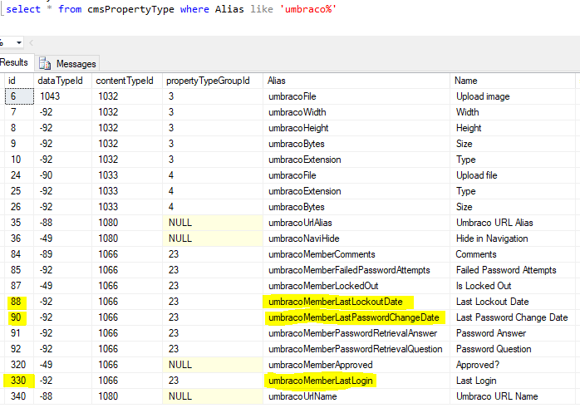Select the 'Upload image' name cell

click(x=513, y=96)
